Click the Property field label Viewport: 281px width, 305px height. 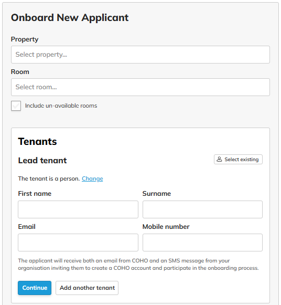[x=25, y=39]
